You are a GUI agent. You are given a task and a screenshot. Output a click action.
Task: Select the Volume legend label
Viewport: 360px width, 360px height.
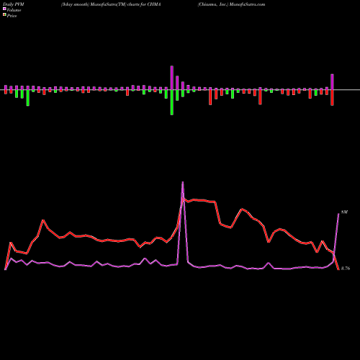pos(14,10)
